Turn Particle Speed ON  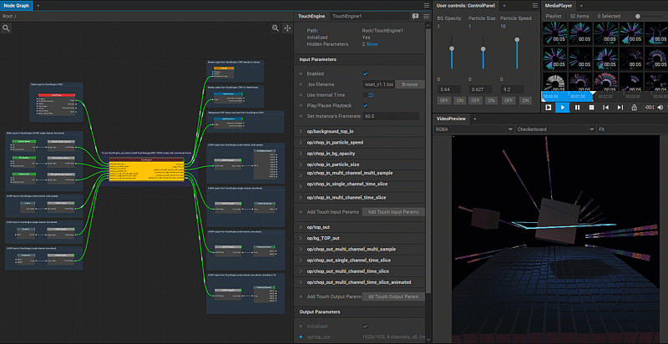(525, 100)
